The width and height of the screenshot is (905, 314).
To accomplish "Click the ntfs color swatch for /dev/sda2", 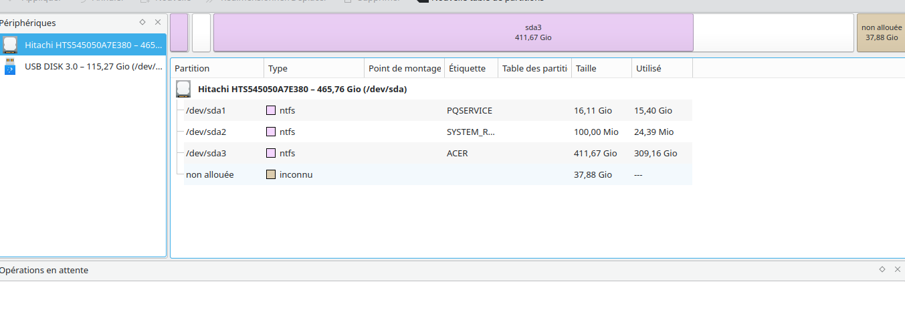I will pyautogui.click(x=271, y=132).
